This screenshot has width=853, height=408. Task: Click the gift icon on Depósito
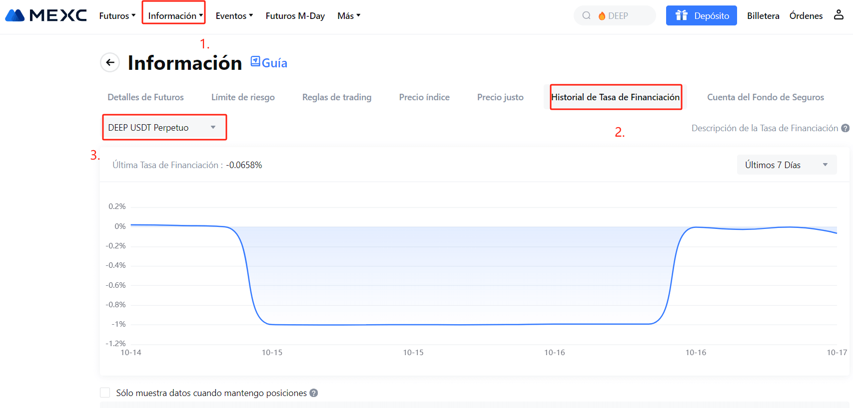[x=682, y=15]
